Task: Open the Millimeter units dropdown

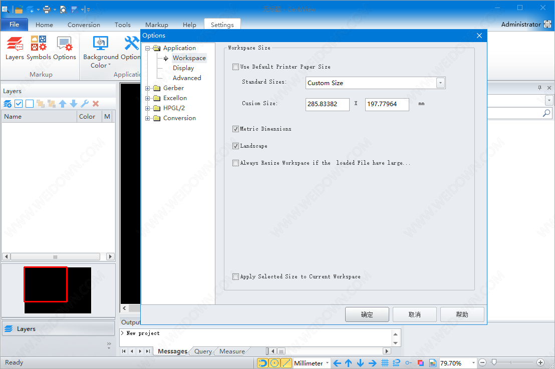Action: click(328, 363)
